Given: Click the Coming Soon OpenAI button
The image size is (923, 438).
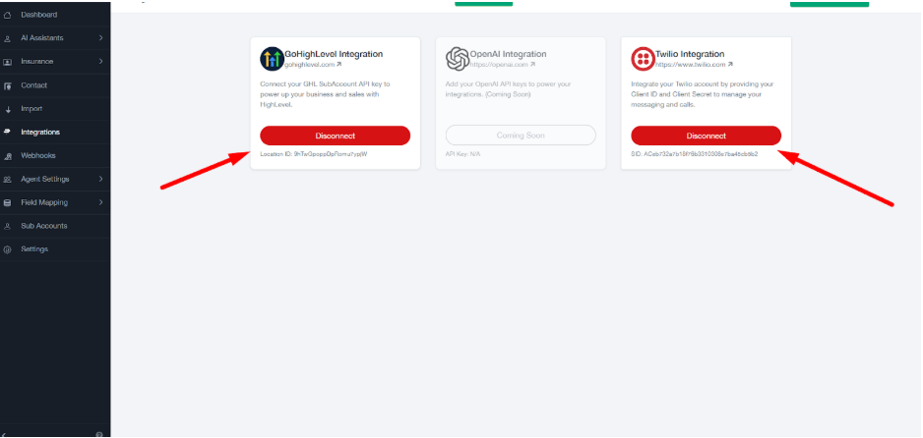Looking at the screenshot, I should 521,136.
